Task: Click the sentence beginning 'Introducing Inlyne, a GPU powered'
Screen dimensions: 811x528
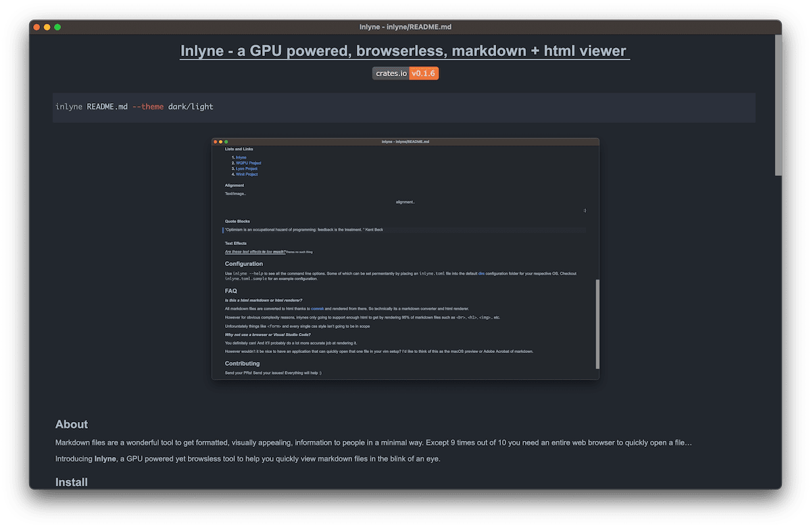Action: [247, 459]
